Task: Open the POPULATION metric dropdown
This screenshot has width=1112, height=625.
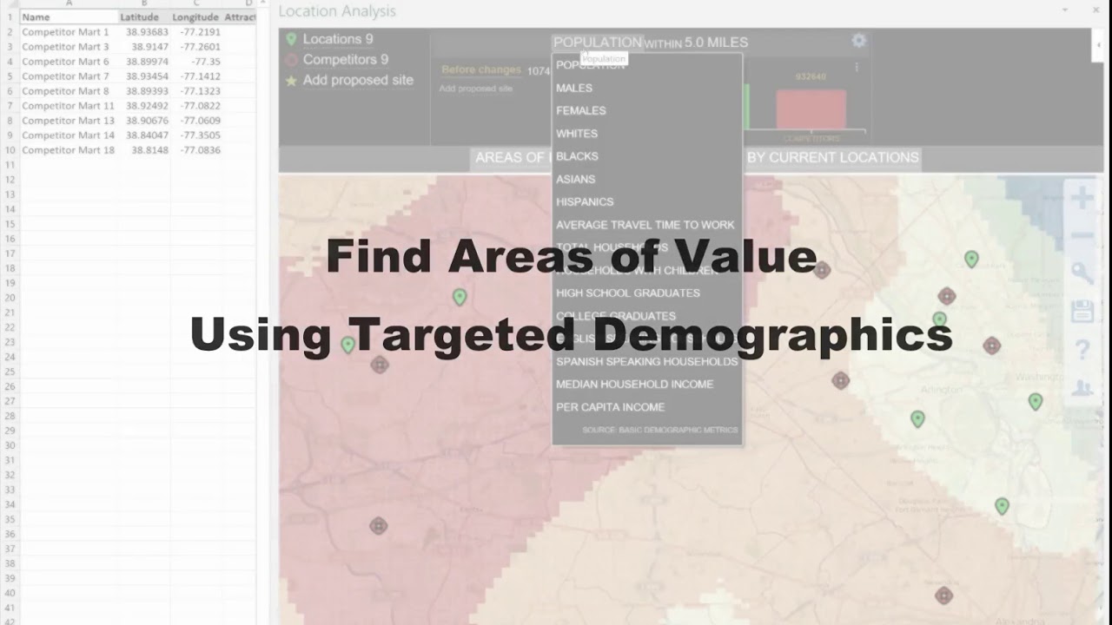Action: tap(598, 42)
